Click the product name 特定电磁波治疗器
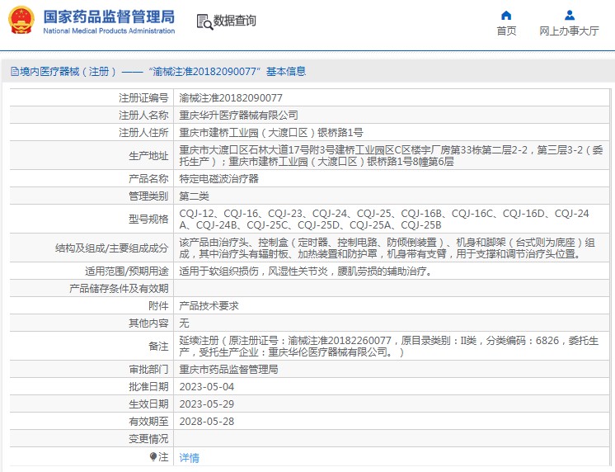Viewport: 615px width, 472px height. (x=218, y=178)
